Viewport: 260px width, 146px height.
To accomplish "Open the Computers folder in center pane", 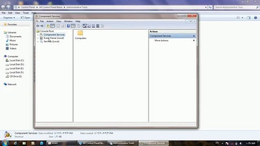I will [x=80, y=35].
